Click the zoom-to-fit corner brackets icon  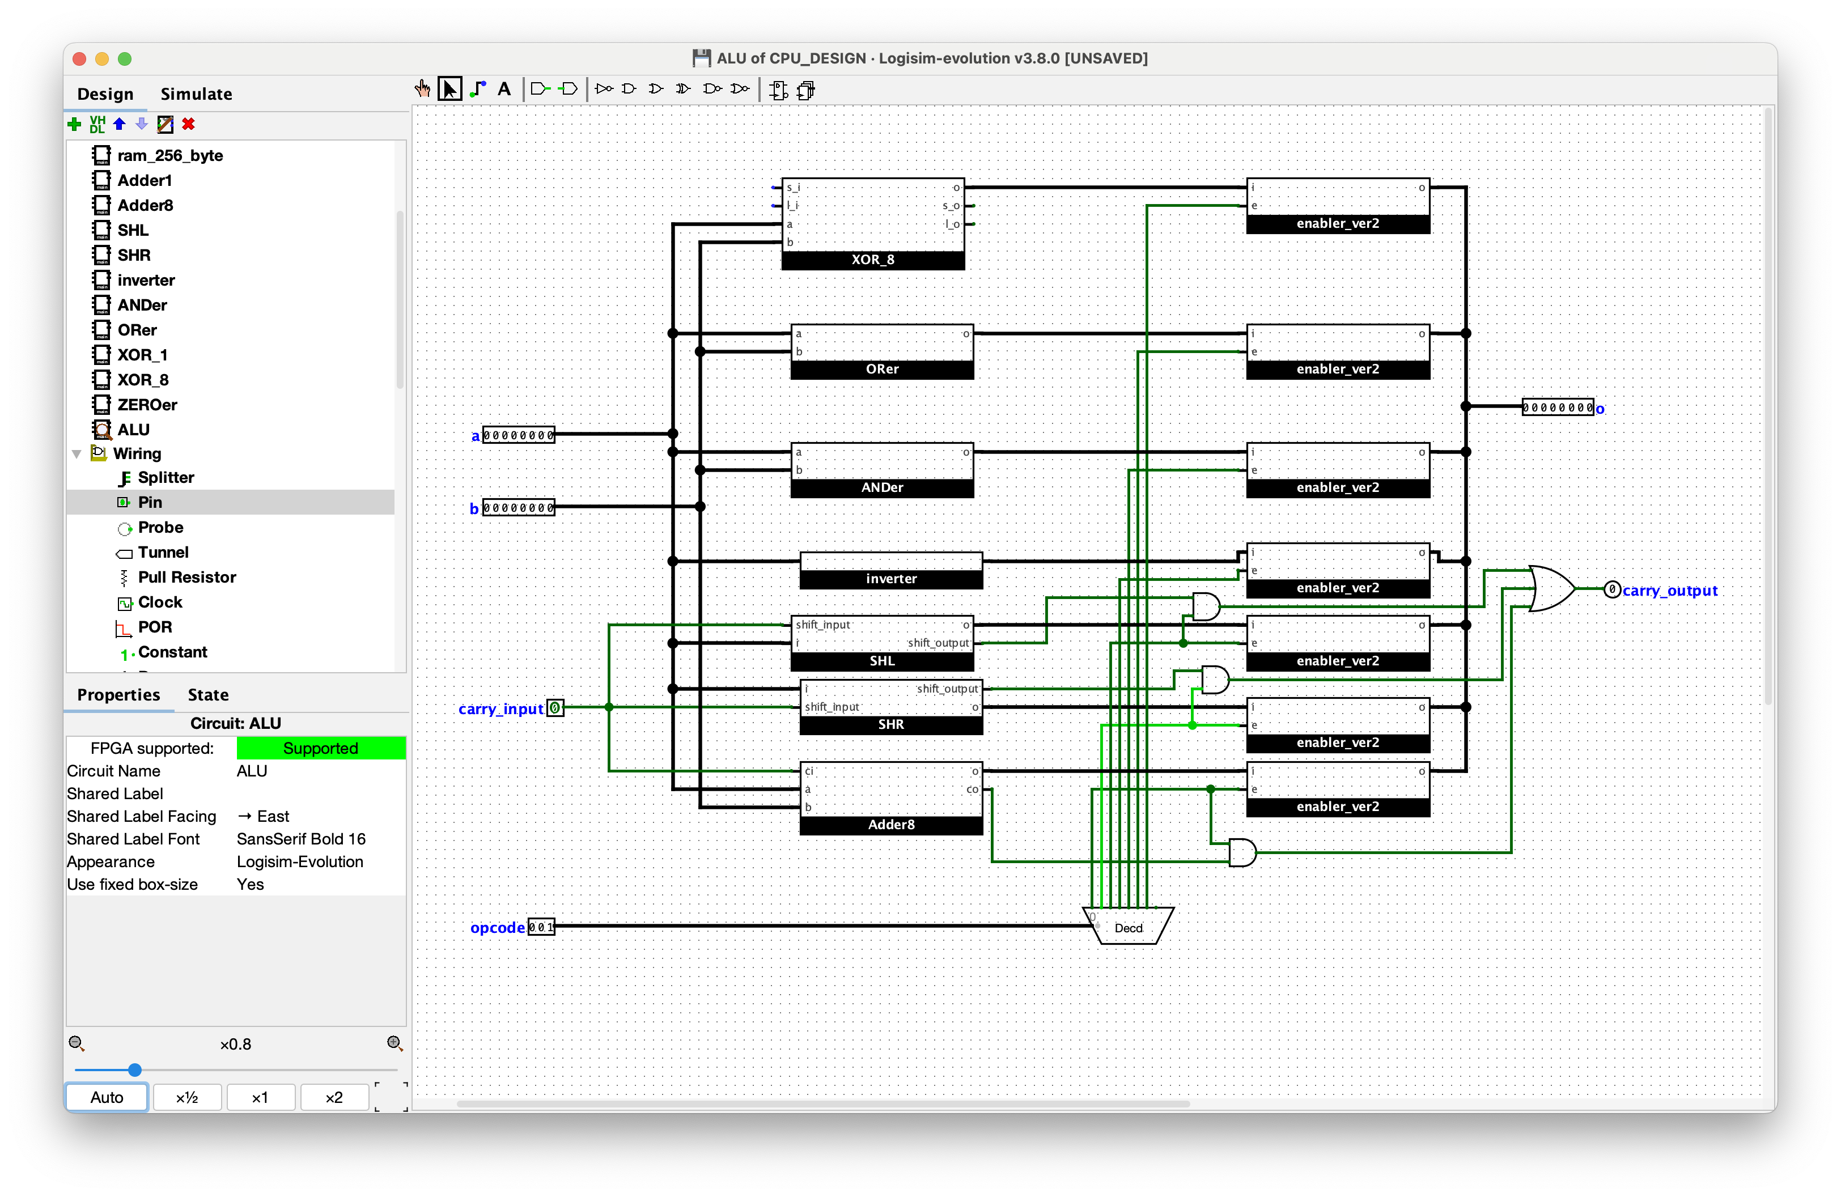[392, 1097]
